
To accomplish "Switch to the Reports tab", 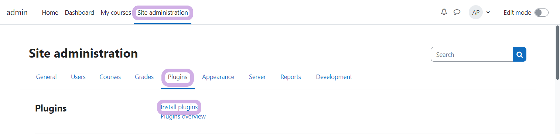I will point(291,77).
